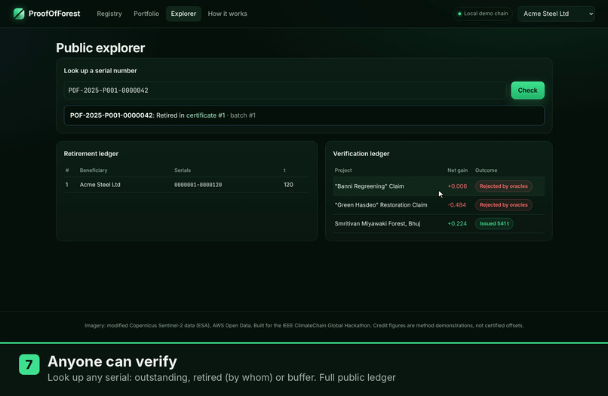Click the +0.224 net gain value
The width and height of the screenshot is (608, 396).
click(x=457, y=223)
